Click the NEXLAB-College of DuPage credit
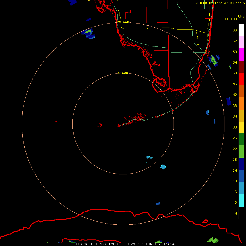The height and width of the screenshot is (246, 246). pos(218,3)
